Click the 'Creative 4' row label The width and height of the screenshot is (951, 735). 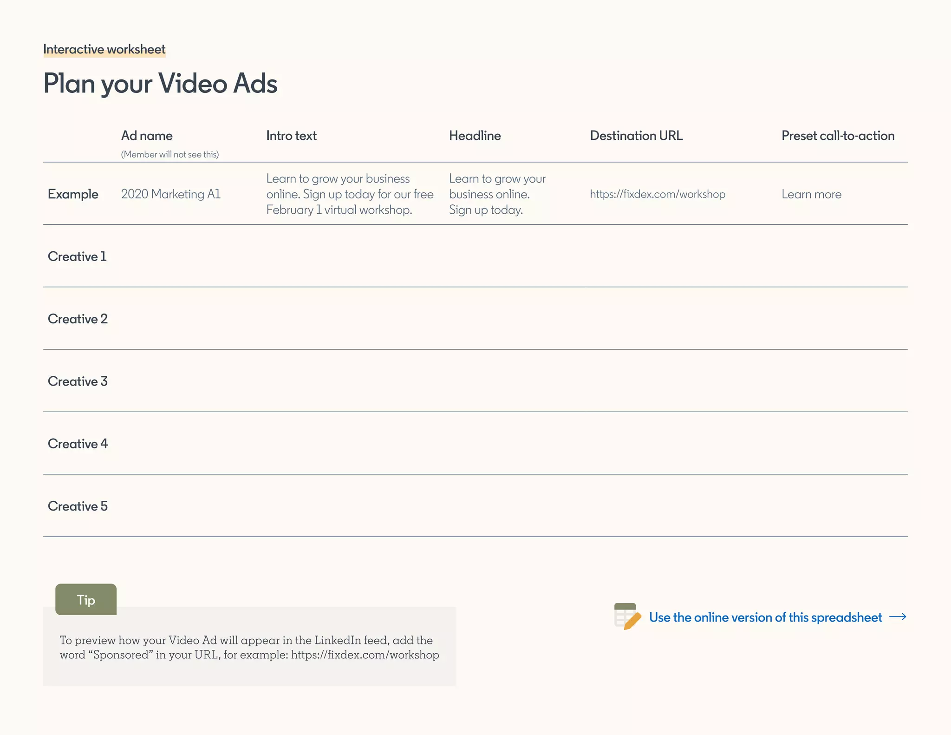pos(78,444)
